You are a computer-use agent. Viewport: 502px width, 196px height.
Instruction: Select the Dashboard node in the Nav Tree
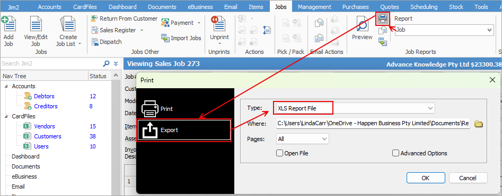(25, 156)
